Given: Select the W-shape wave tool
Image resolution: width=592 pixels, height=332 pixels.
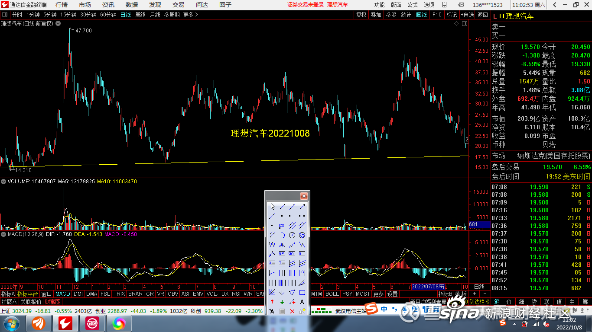Looking at the screenshot, I should click(272, 244).
